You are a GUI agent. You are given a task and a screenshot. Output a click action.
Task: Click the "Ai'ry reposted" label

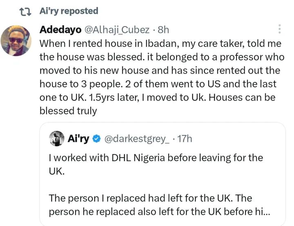tap(69, 11)
